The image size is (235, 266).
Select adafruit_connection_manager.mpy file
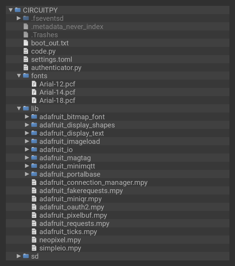pyautogui.click(x=93, y=183)
